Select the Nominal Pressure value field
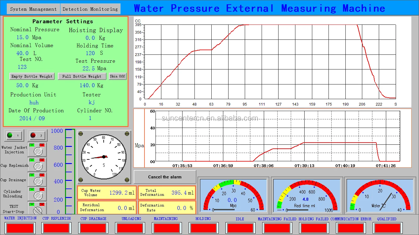Viewport: 419px width, 235px height. pos(23,38)
